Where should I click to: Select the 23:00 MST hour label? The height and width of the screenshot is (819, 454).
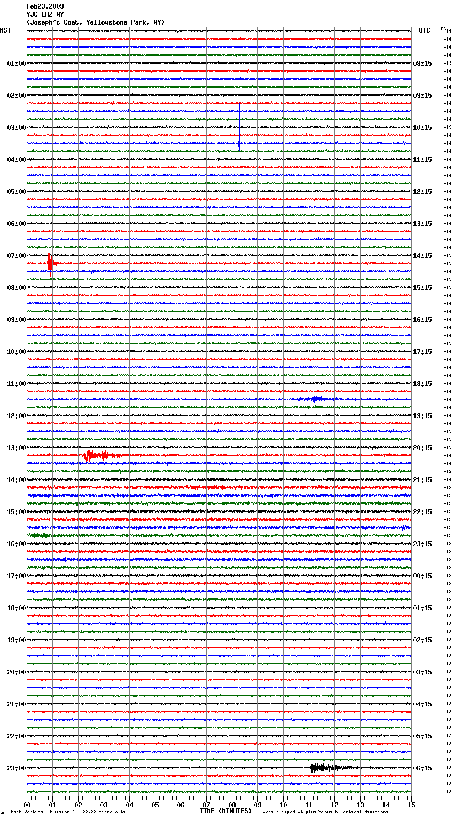pyautogui.click(x=17, y=768)
